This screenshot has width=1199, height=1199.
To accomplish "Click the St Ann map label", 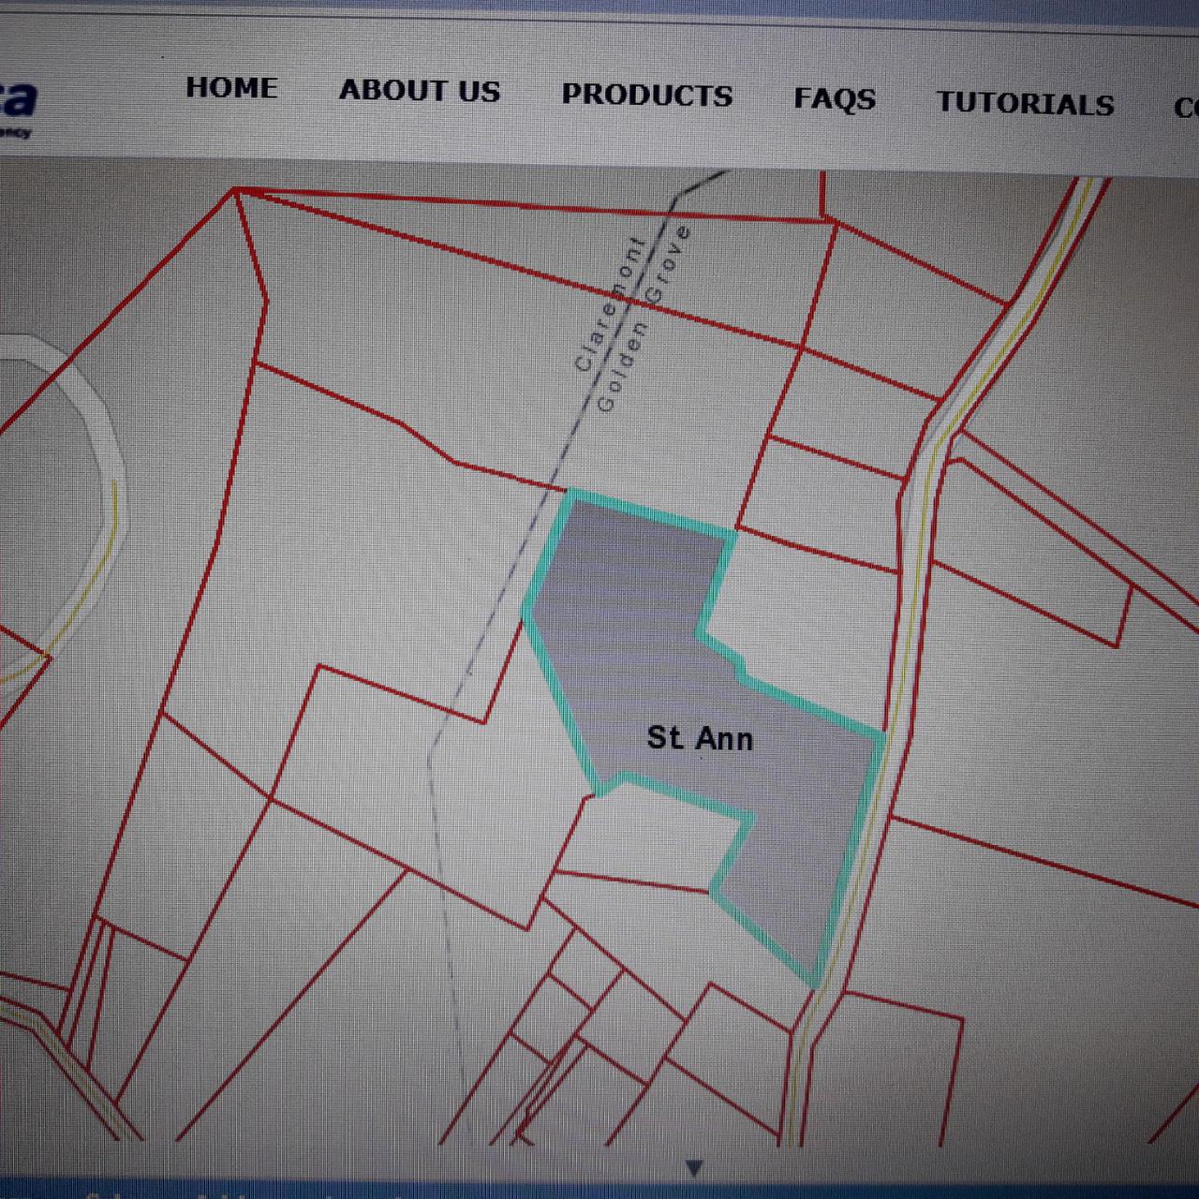I will click(x=700, y=739).
